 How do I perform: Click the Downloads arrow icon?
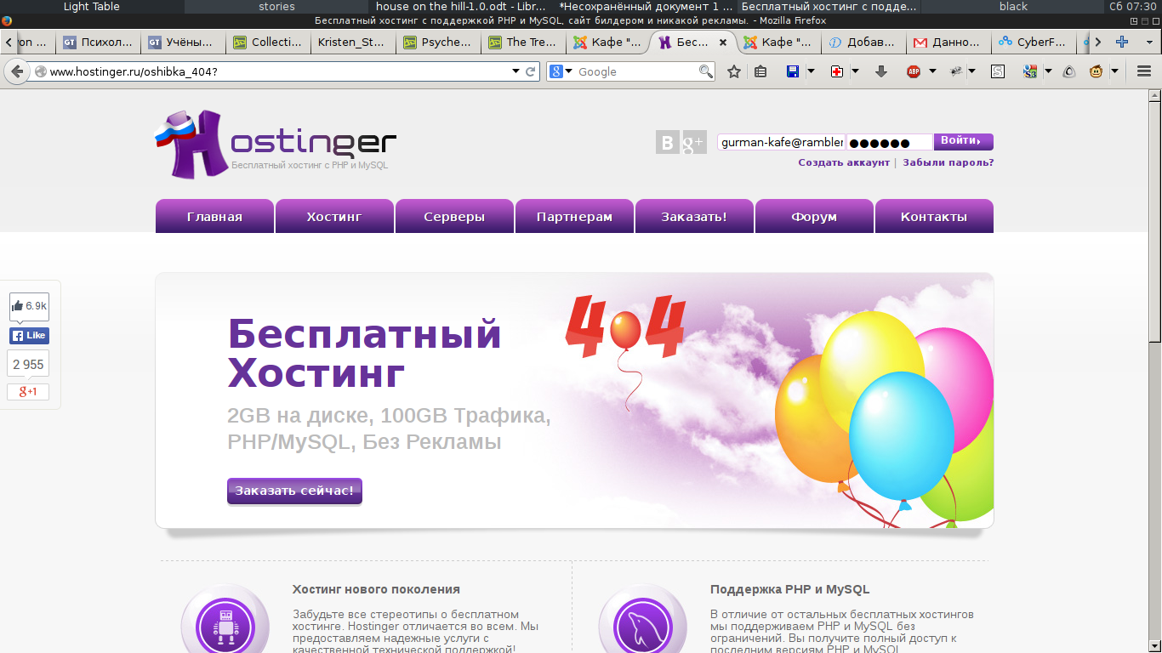(x=881, y=71)
